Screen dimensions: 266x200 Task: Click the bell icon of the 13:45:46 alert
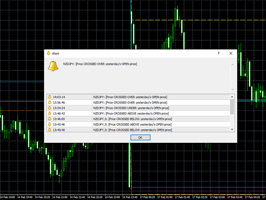pos(49,124)
